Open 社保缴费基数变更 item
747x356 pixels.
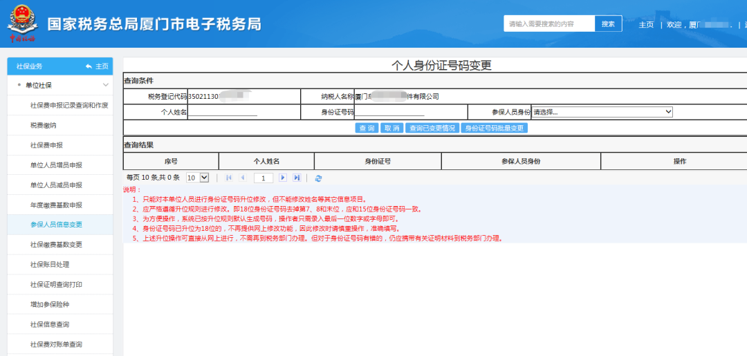pos(56,245)
